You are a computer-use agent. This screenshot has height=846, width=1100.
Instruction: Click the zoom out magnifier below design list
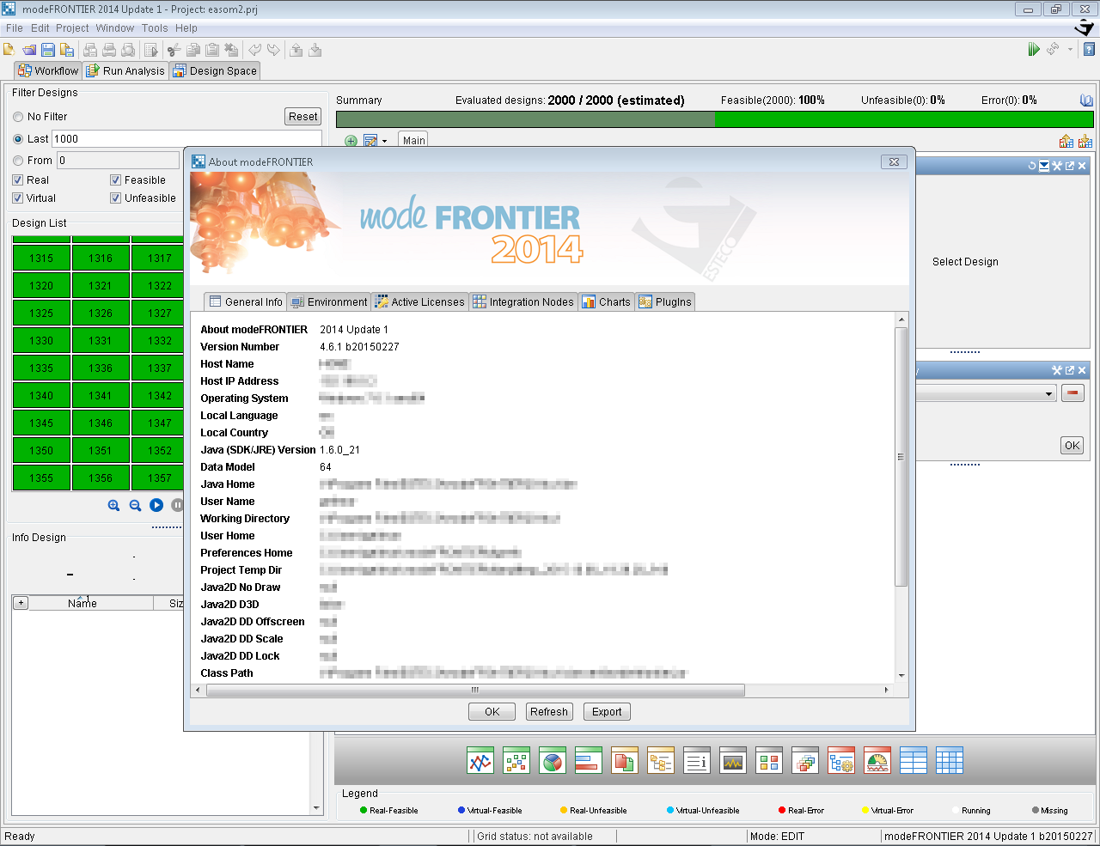(135, 505)
